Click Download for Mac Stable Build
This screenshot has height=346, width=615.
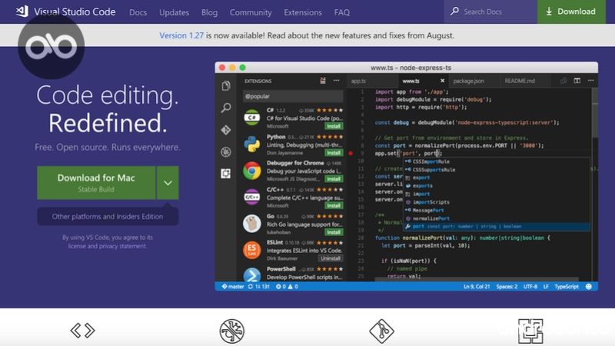[x=96, y=183]
